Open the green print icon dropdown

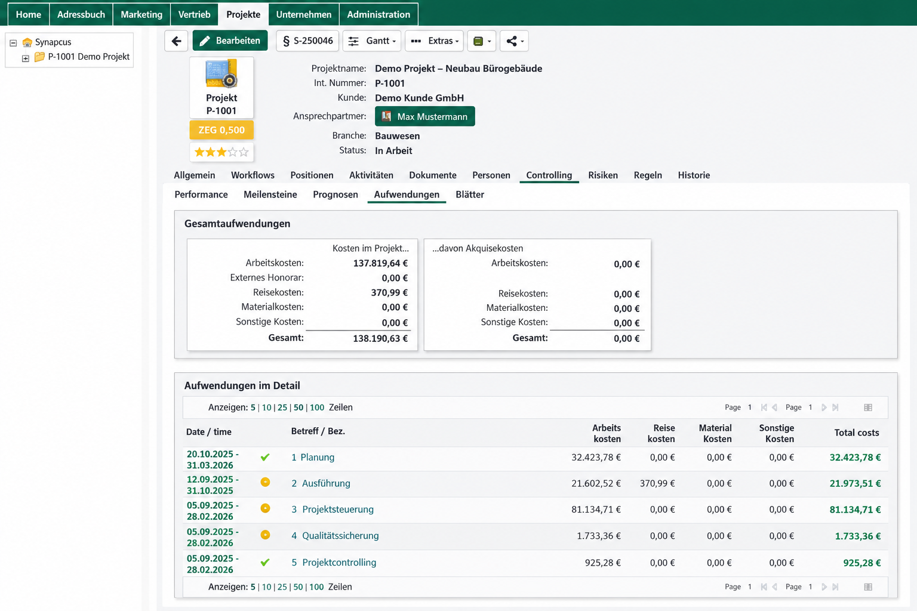pyautogui.click(x=481, y=41)
